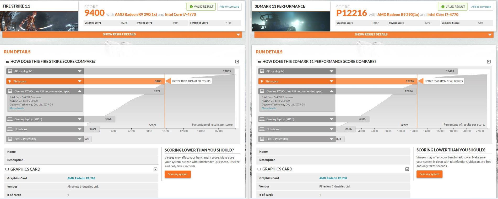Click the Valid Result check icon in 3DMark 11 window
This screenshot has width=498, height=199.
tap(443, 7)
